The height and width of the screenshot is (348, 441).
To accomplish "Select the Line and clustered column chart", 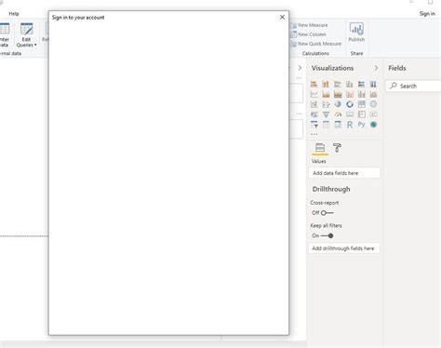I will (361, 94).
